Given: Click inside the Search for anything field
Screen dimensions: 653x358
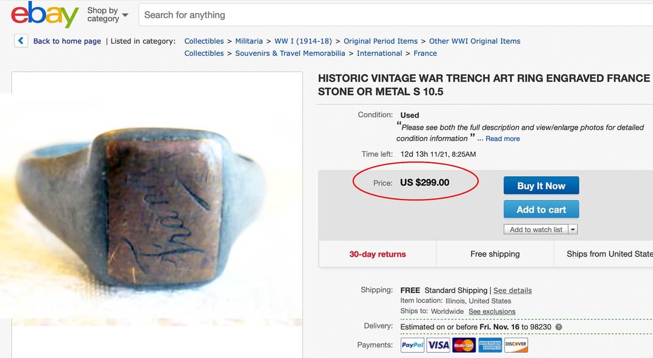Looking at the screenshot, I should 237,14.
